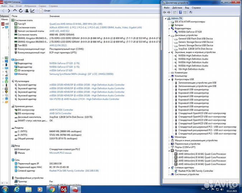
Task: Click Device Manager help question-mark icon
Action: [x=180, y=12]
